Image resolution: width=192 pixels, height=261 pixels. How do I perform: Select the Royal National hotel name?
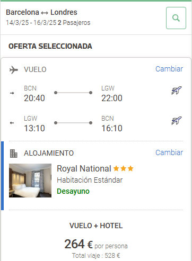coord(84,168)
